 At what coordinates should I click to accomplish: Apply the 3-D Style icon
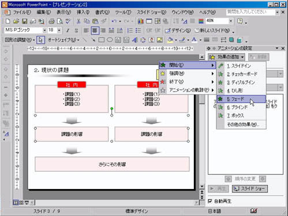(x=240, y=40)
